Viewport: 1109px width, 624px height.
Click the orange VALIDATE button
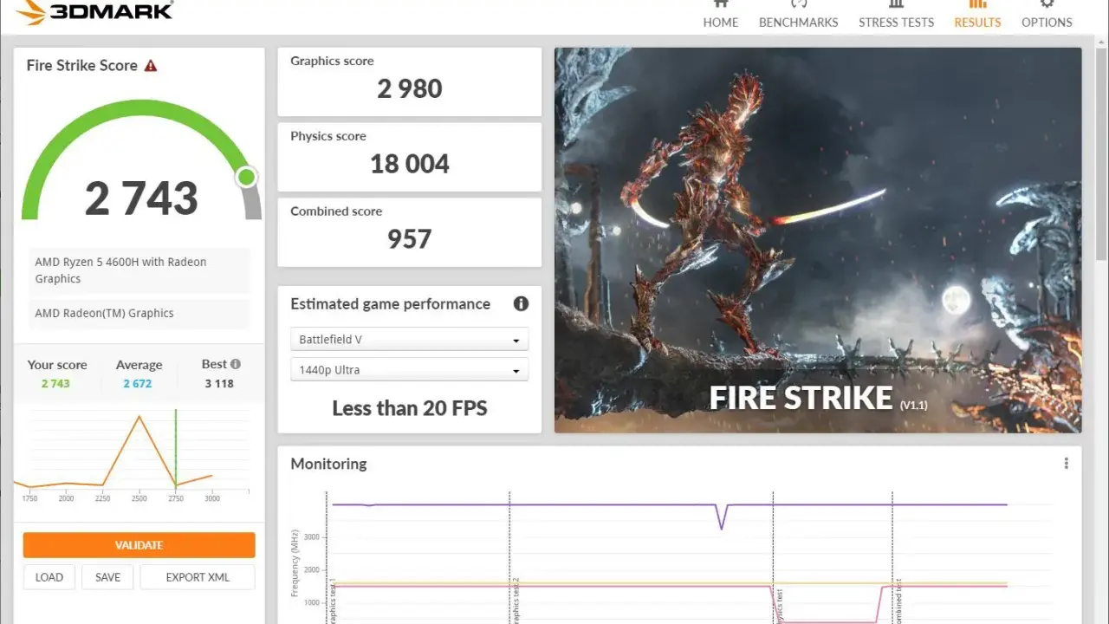139,545
